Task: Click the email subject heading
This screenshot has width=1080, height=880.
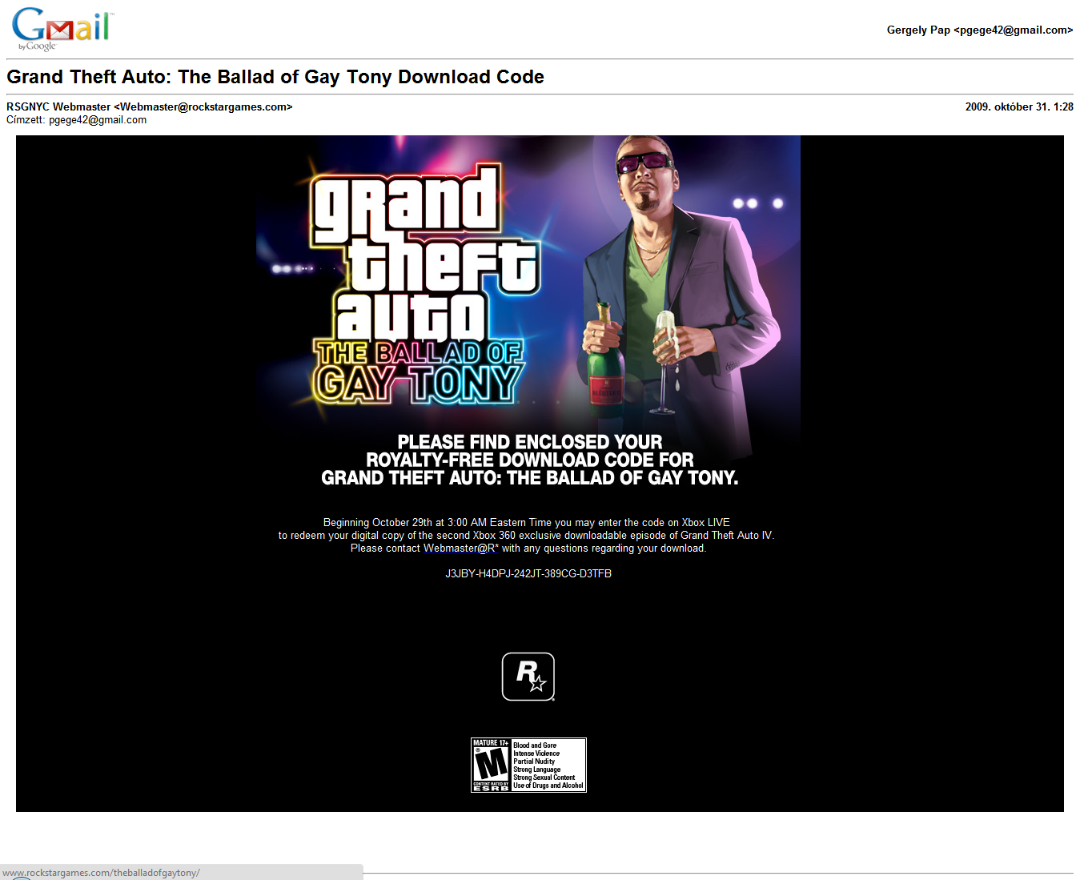Action: tap(275, 77)
